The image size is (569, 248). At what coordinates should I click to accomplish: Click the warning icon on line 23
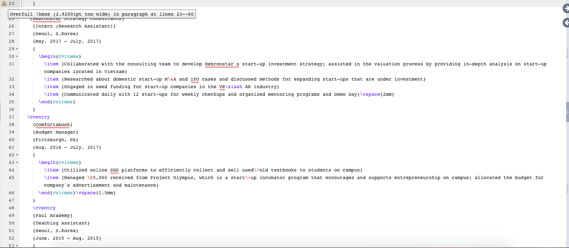point(4,3)
